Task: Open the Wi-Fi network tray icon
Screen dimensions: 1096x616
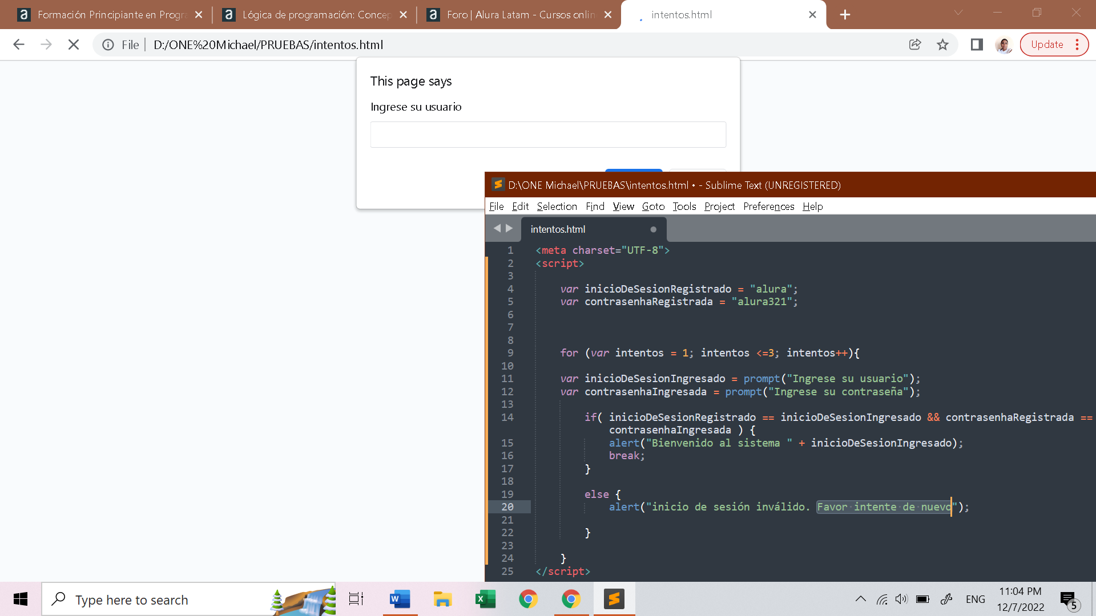Action: tap(883, 599)
